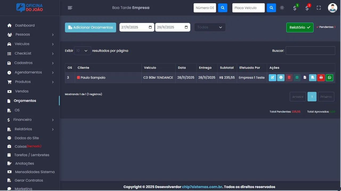Image resolution: width=341 pixels, height=191 pixels.
Task: Click the red printer icon
Action: pos(321,78)
